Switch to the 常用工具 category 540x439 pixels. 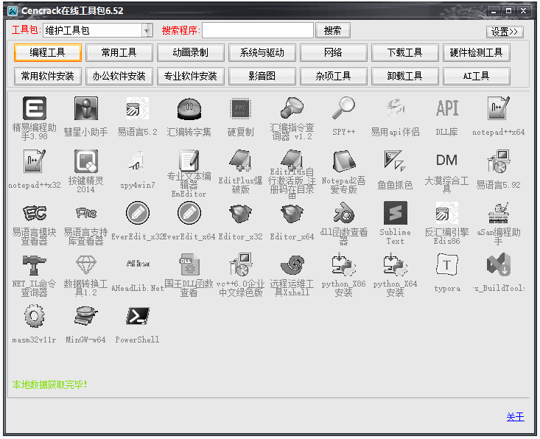coord(119,53)
